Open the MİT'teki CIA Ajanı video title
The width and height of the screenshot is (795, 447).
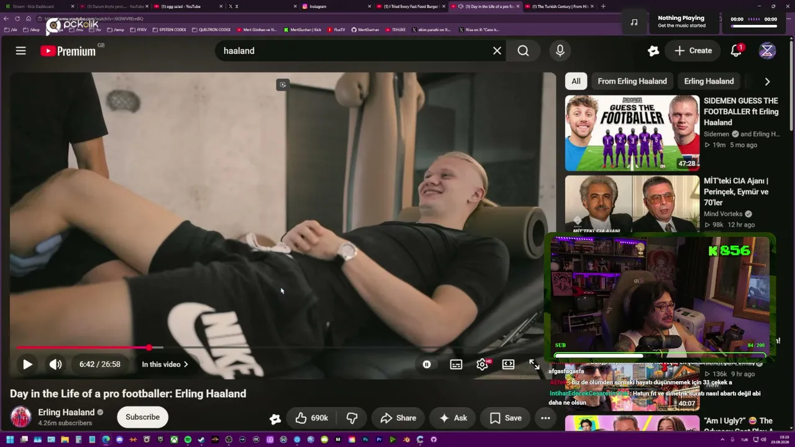[736, 192]
